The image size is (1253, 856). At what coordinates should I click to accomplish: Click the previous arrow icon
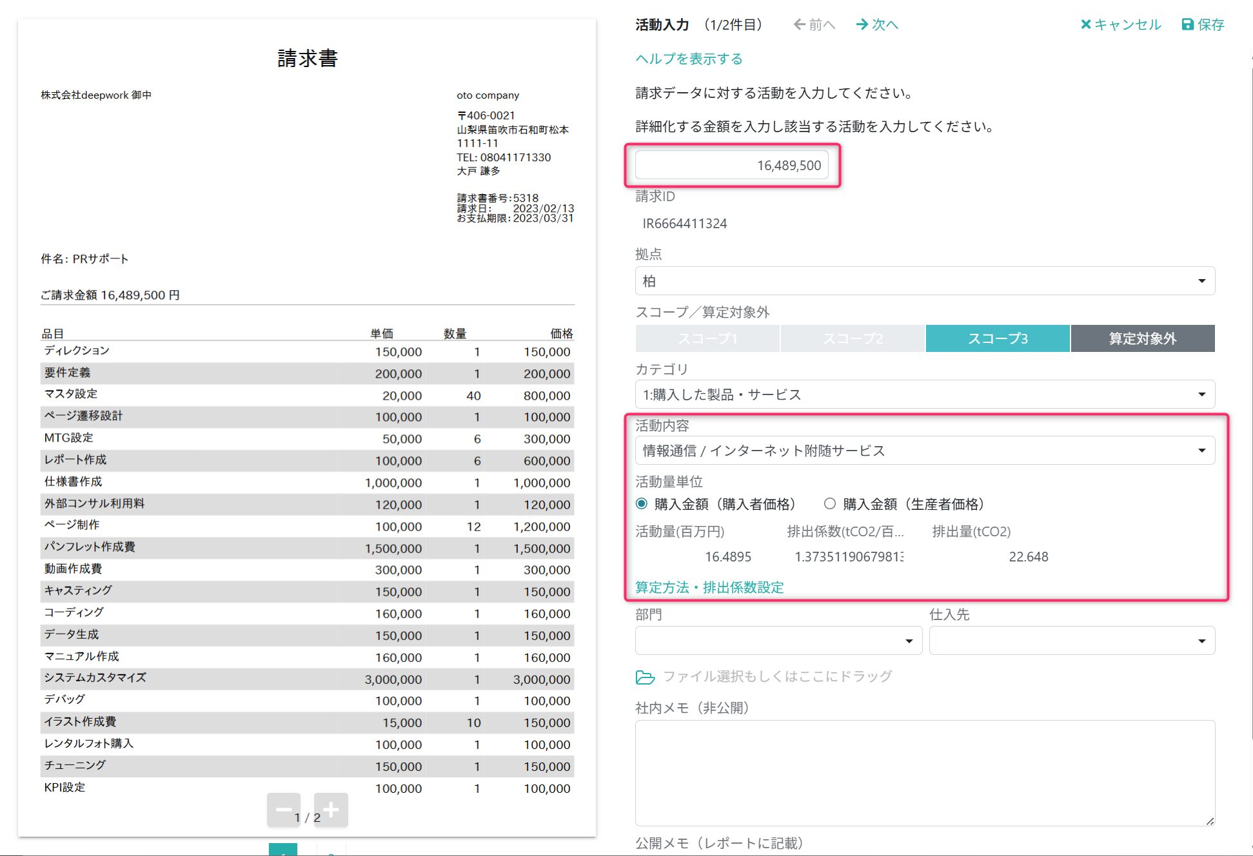[800, 24]
